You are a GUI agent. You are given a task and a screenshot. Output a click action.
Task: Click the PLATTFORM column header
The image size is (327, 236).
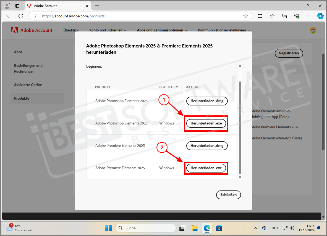point(169,87)
